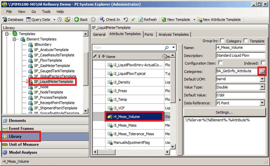Open the File menu
Viewport: 270px width, 166px height.
click(9, 12)
